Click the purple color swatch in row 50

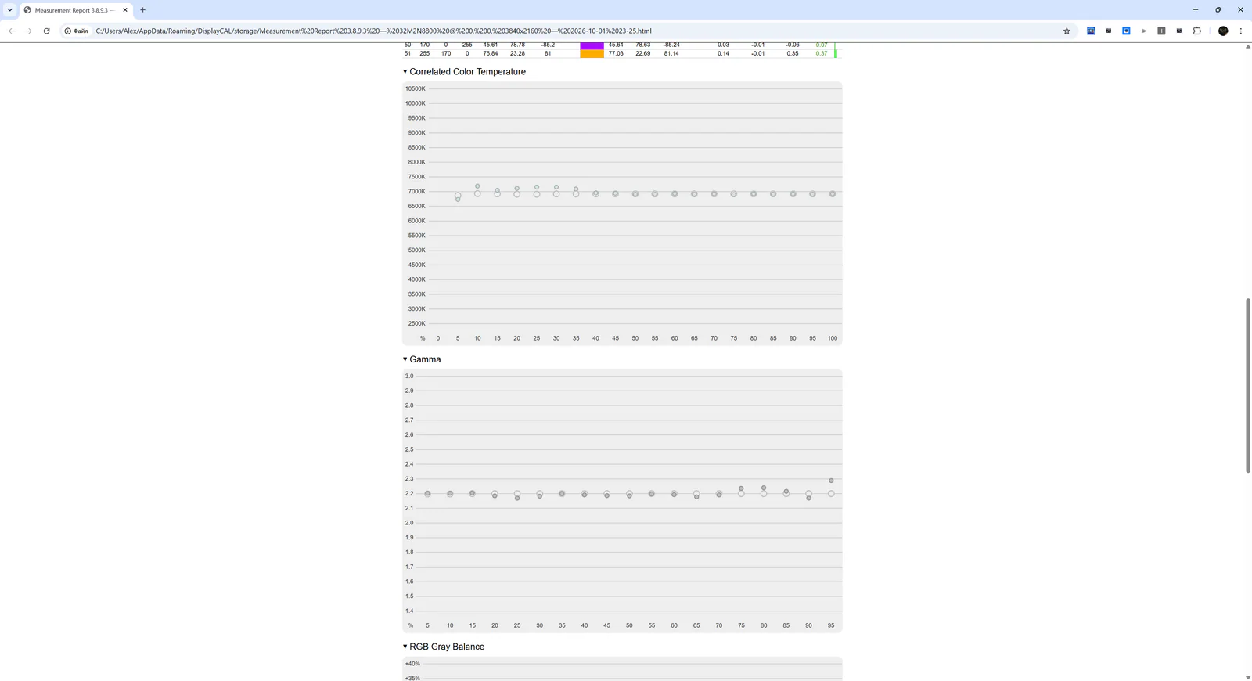(x=592, y=45)
